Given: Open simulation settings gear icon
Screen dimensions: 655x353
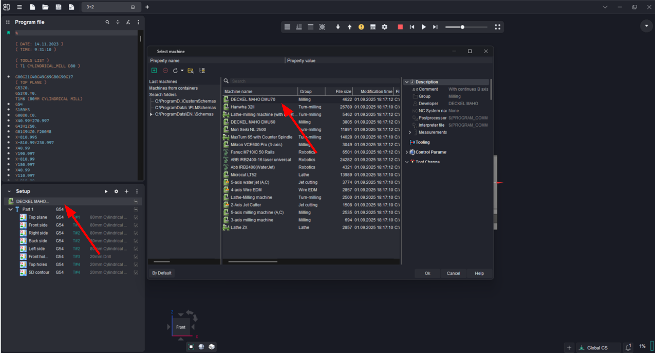Looking at the screenshot, I should point(384,27).
